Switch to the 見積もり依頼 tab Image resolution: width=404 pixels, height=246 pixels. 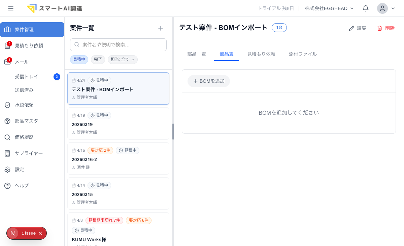click(x=261, y=54)
